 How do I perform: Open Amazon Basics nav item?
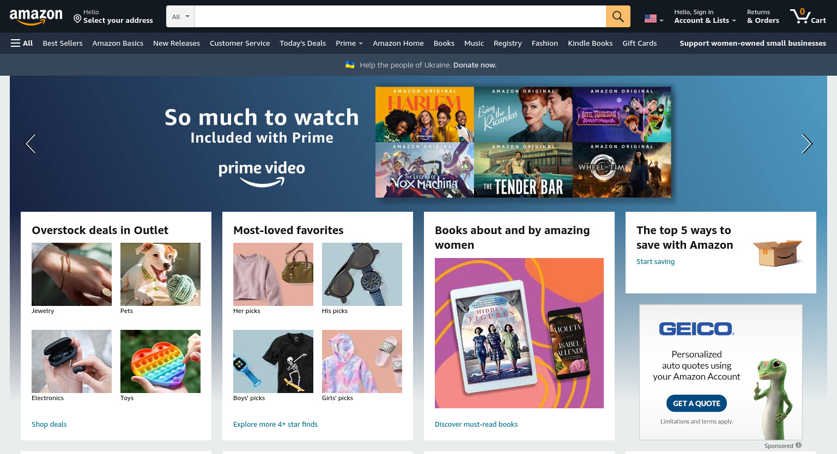118,43
